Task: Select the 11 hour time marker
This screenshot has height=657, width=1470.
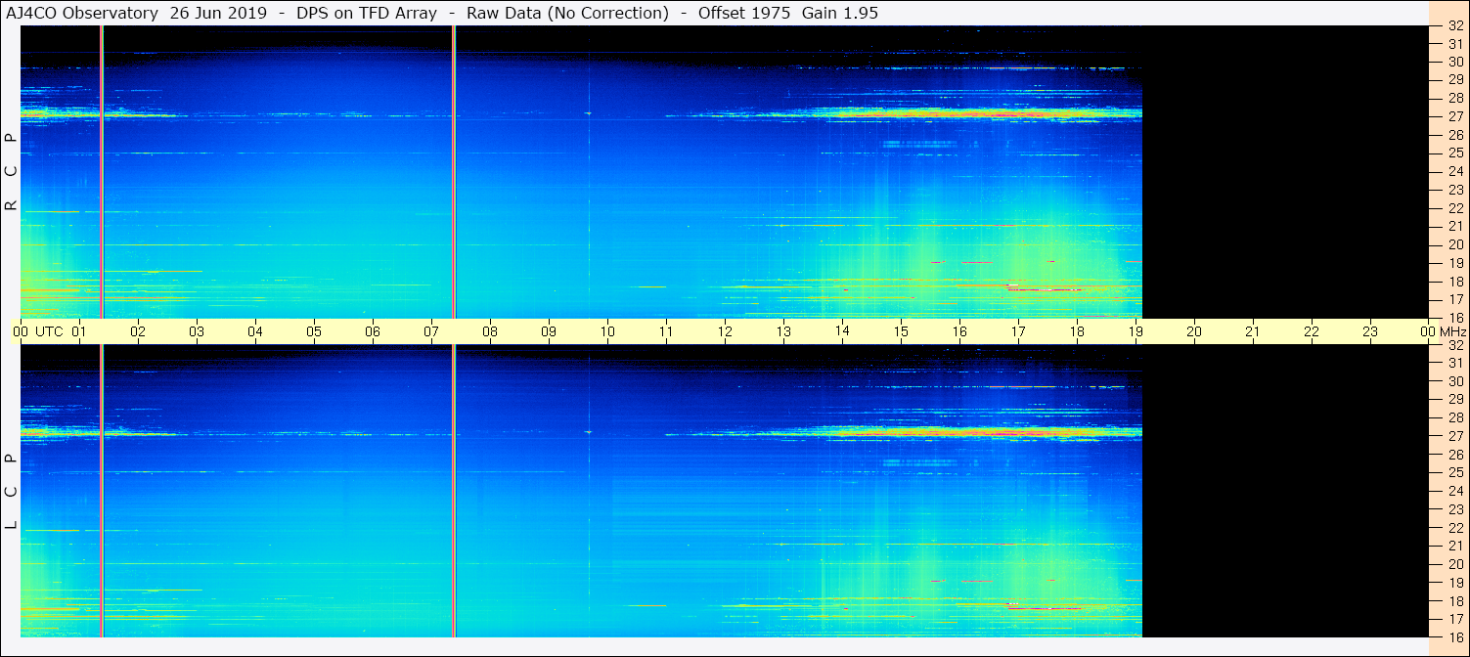Action: pyautogui.click(x=666, y=331)
